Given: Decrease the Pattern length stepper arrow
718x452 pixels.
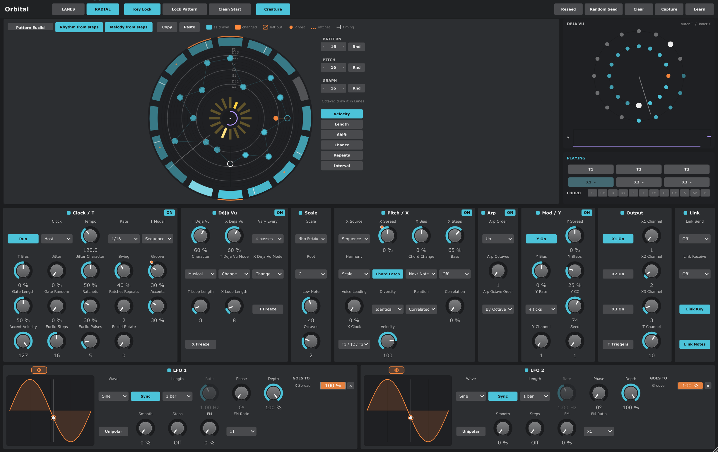Looking at the screenshot, I should pos(323,47).
